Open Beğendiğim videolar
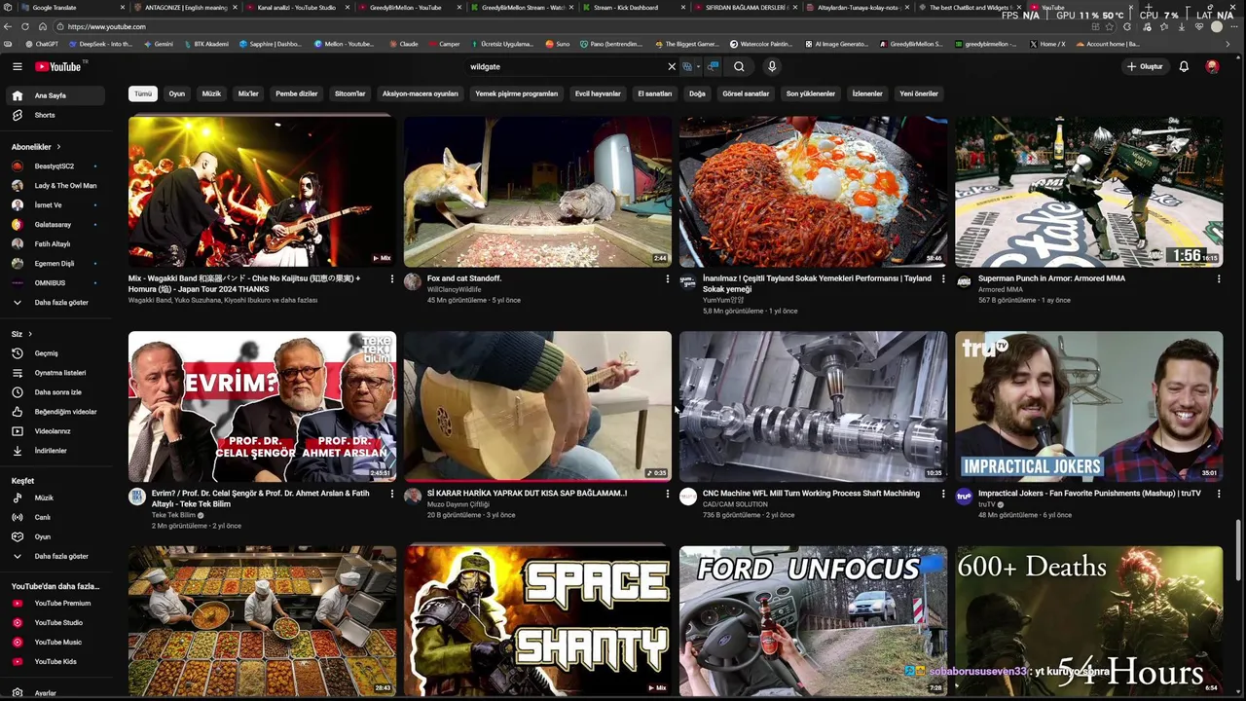The image size is (1246, 701). 56,412
